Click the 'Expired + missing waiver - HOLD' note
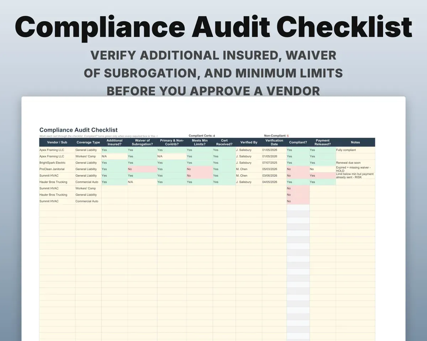 [355, 169]
